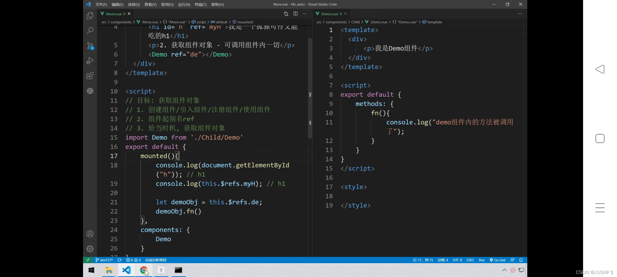This screenshot has height=277, width=617.
Task: Click the open changes icon in left editor toolbar
Action: coord(286,14)
